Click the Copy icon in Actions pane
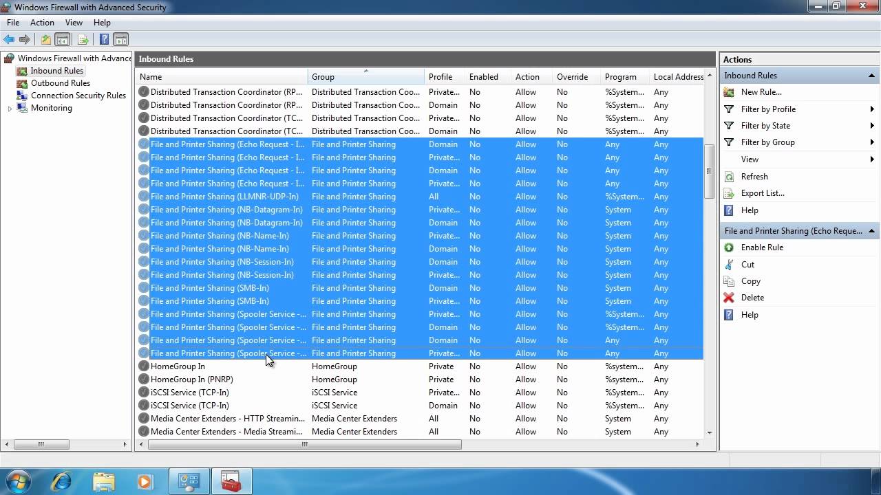The image size is (881, 495). click(729, 281)
